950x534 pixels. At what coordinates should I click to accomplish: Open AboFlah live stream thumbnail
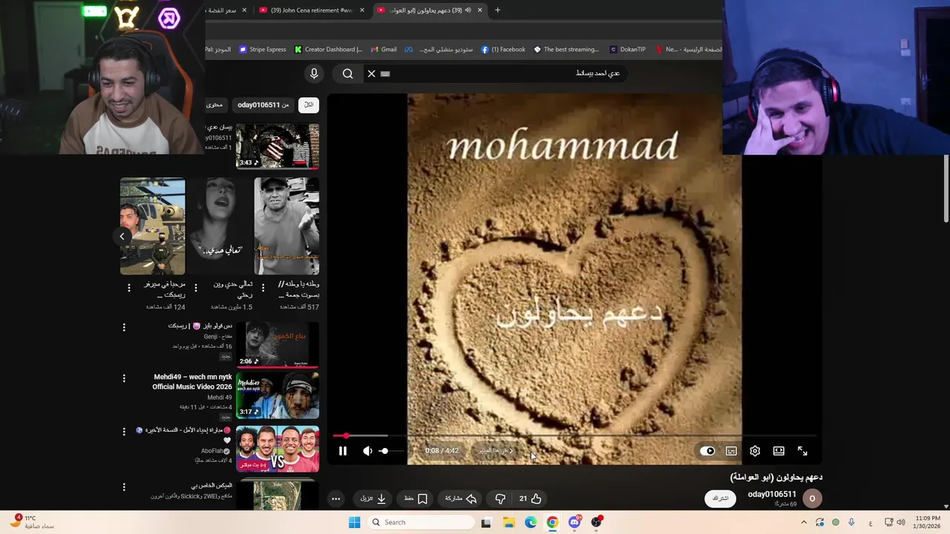pos(278,449)
